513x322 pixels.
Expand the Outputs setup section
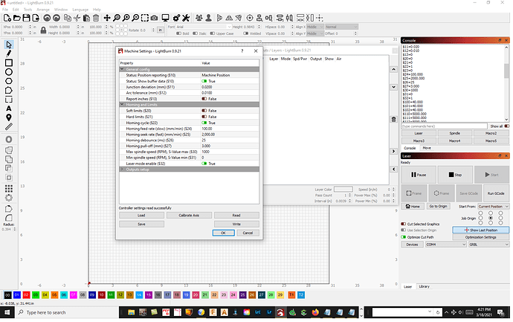tap(122, 170)
